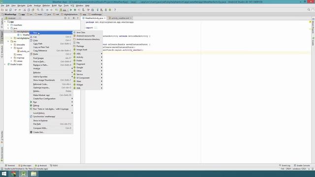Click the search magnifier at top right
315x177 pixels.
click(309, 10)
